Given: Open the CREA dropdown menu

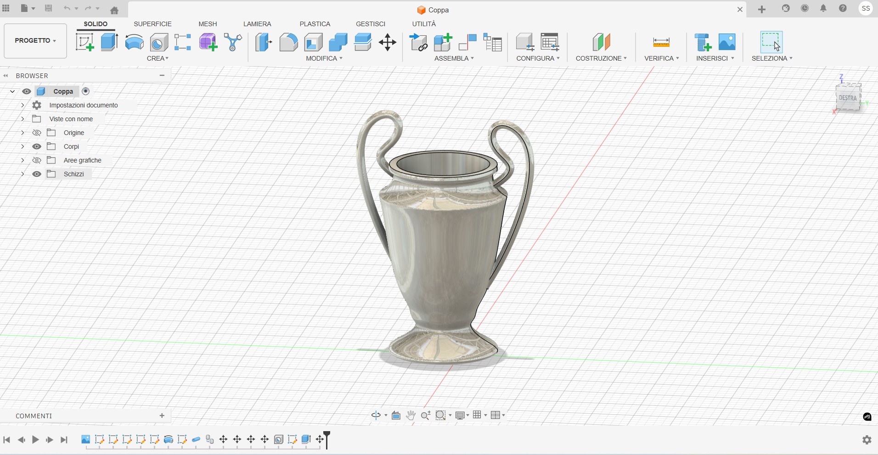Looking at the screenshot, I should tap(158, 58).
